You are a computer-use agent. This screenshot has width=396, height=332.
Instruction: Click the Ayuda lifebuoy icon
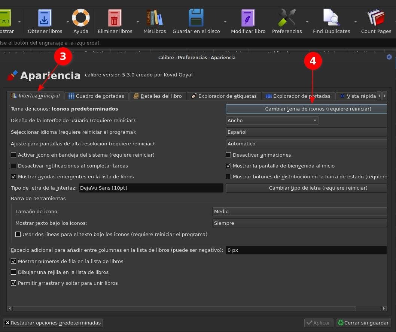tap(81, 18)
